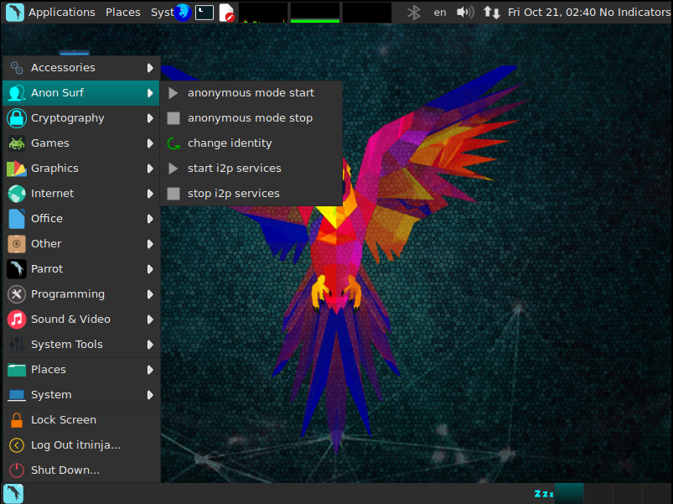Click the green refresh icon for change identity
This screenshot has width=673, height=504.
pos(173,143)
